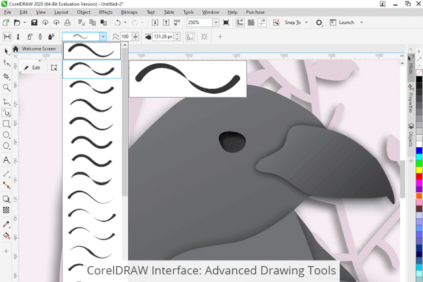Toggle Show Grid button
The image size is (423, 282).
click(251, 22)
